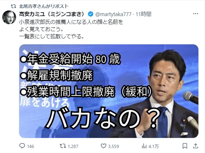Viewport: 205px width, 153px height.
Task: Open the three-dot more options menu
Action: (x=196, y=14)
